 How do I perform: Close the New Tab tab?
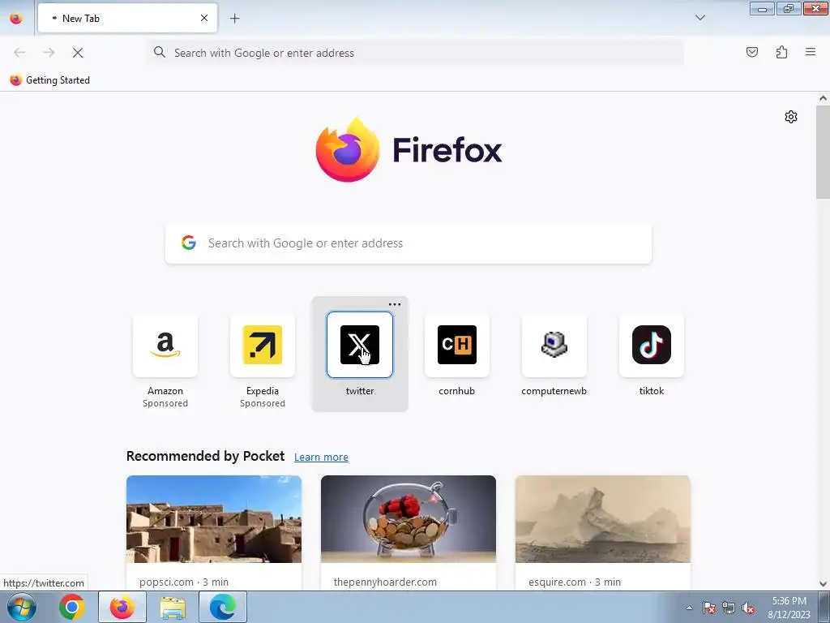204,18
